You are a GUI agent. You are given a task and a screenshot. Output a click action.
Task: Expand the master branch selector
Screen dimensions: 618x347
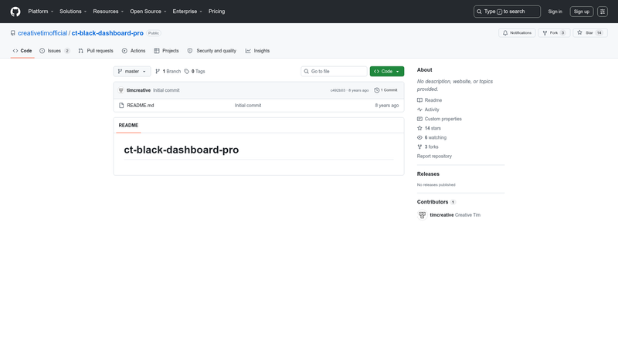(x=132, y=71)
